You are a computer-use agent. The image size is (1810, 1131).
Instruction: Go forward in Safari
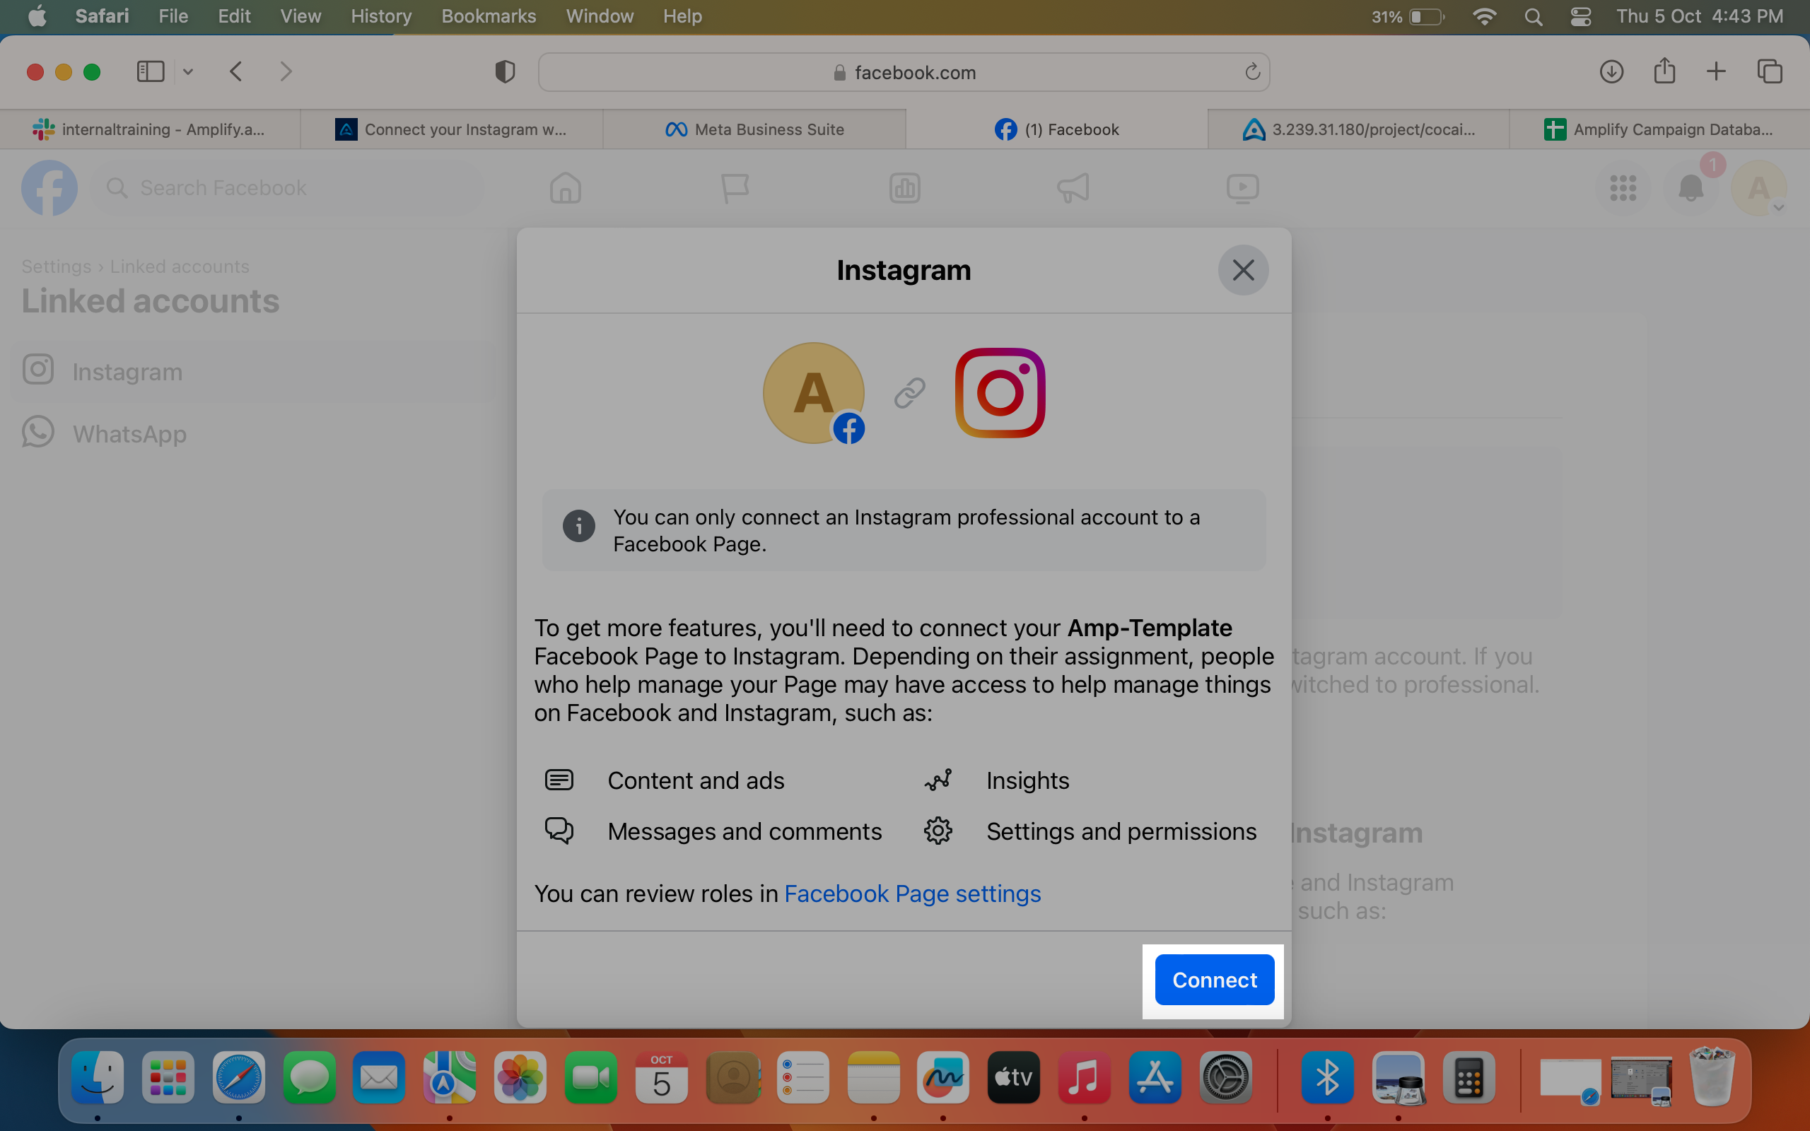click(x=286, y=72)
